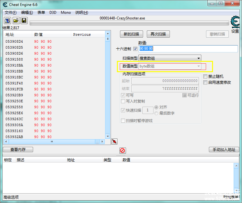Toggle the 十六进制 hex checkbox
The height and width of the screenshot is (203, 242).
point(135,49)
